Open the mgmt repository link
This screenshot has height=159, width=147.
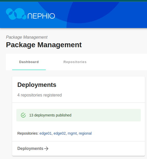pos(72,133)
